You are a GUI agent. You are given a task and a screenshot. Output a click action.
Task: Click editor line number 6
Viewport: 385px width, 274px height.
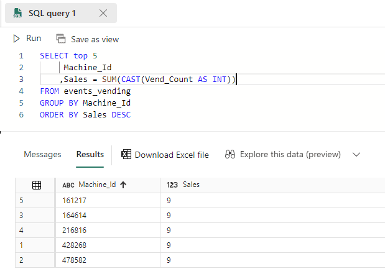[21, 114]
